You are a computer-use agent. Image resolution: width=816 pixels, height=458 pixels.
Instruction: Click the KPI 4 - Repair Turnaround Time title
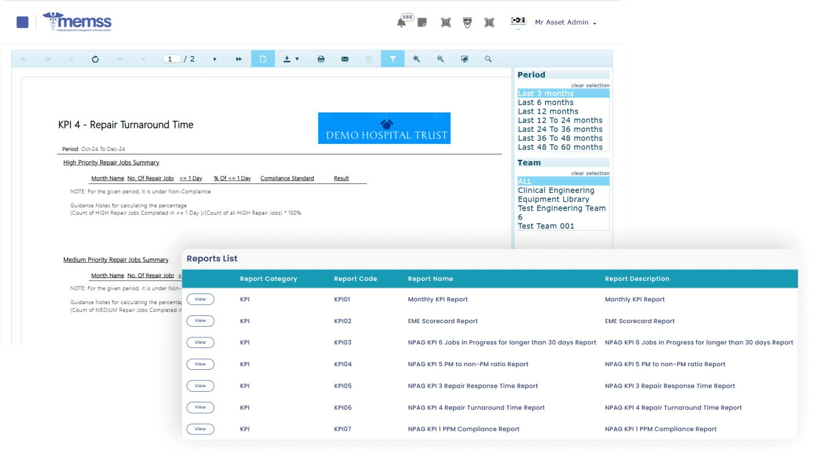126,125
